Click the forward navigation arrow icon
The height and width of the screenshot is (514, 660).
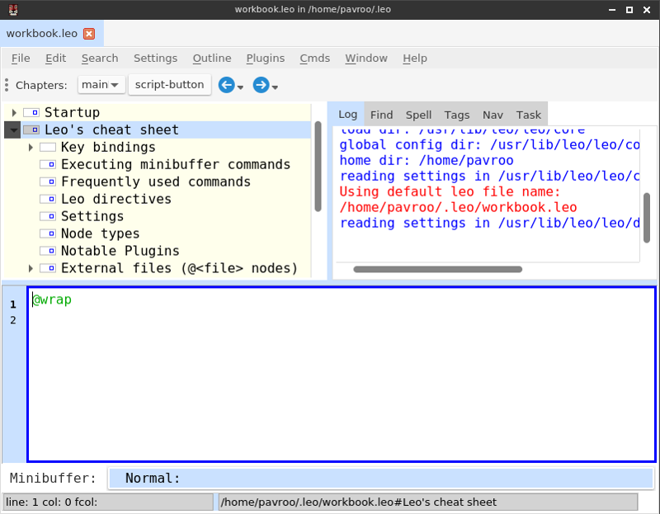[261, 85]
